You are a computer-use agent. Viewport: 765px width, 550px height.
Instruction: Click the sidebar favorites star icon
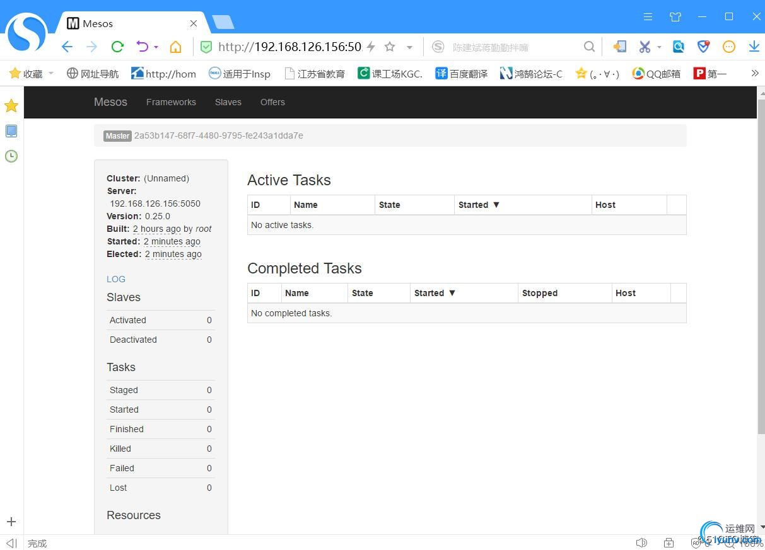(x=11, y=105)
